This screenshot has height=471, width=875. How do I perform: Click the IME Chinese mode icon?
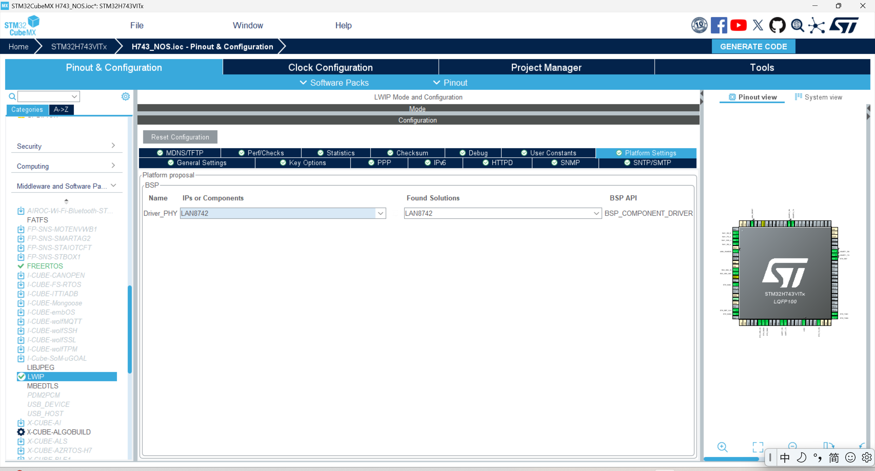[785, 458]
